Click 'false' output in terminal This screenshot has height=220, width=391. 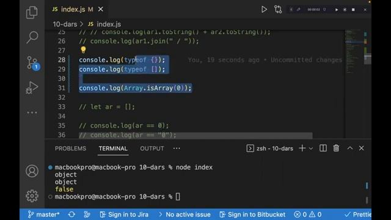coord(64,189)
